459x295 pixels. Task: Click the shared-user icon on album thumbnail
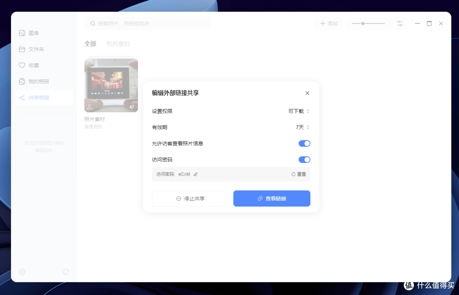click(90, 107)
